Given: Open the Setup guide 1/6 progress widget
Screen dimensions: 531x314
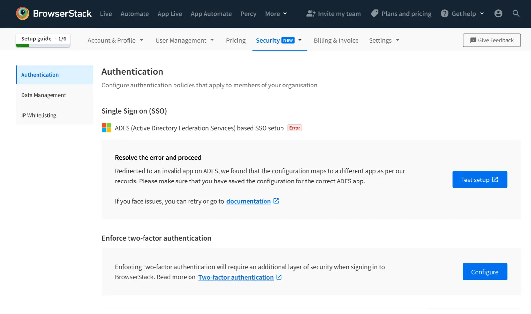Looking at the screenshot, I should [43, 39].
